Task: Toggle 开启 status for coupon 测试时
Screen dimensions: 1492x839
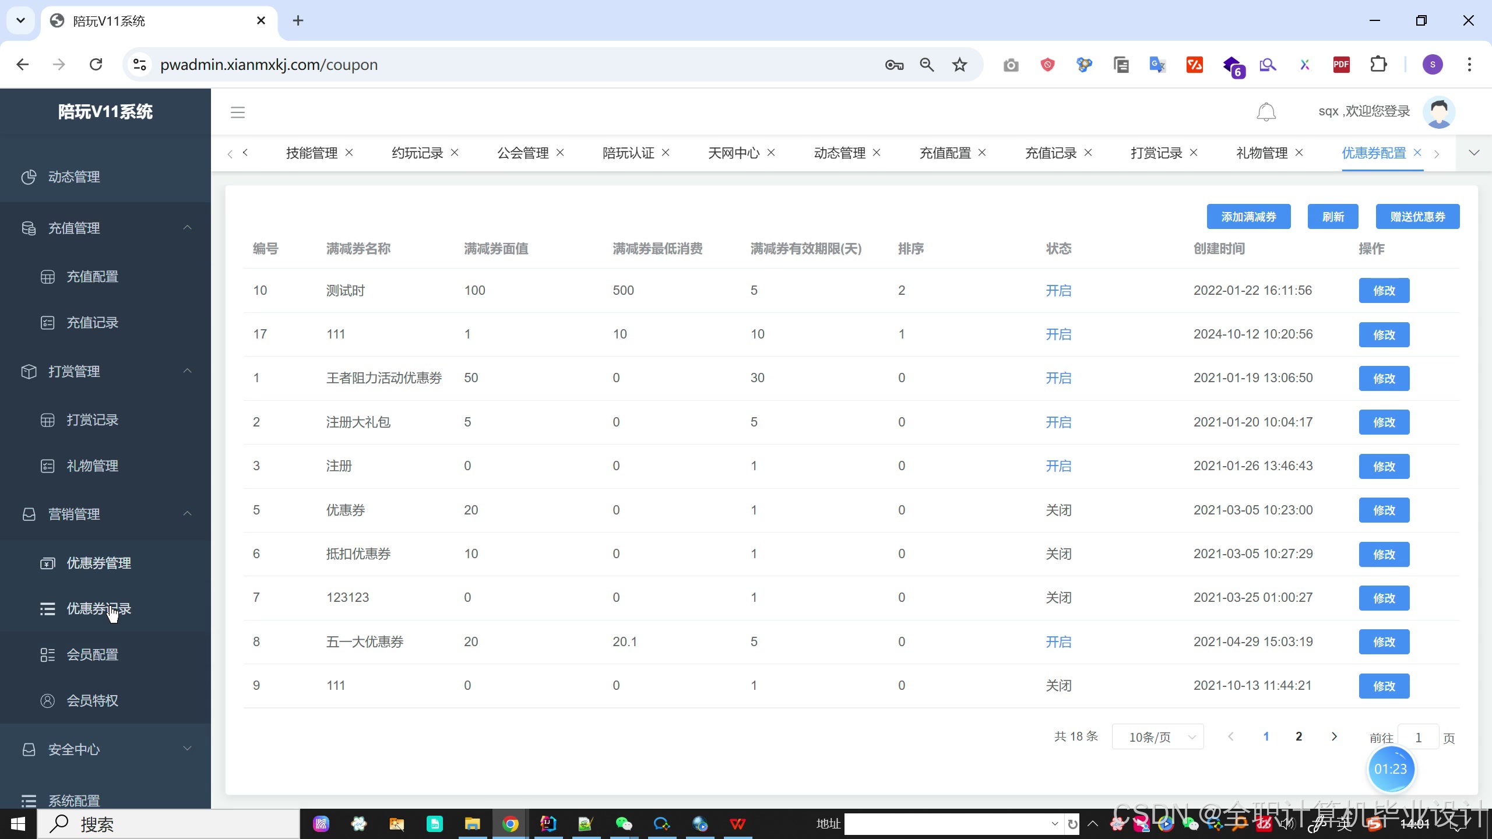Action: tap(1058, 291)
